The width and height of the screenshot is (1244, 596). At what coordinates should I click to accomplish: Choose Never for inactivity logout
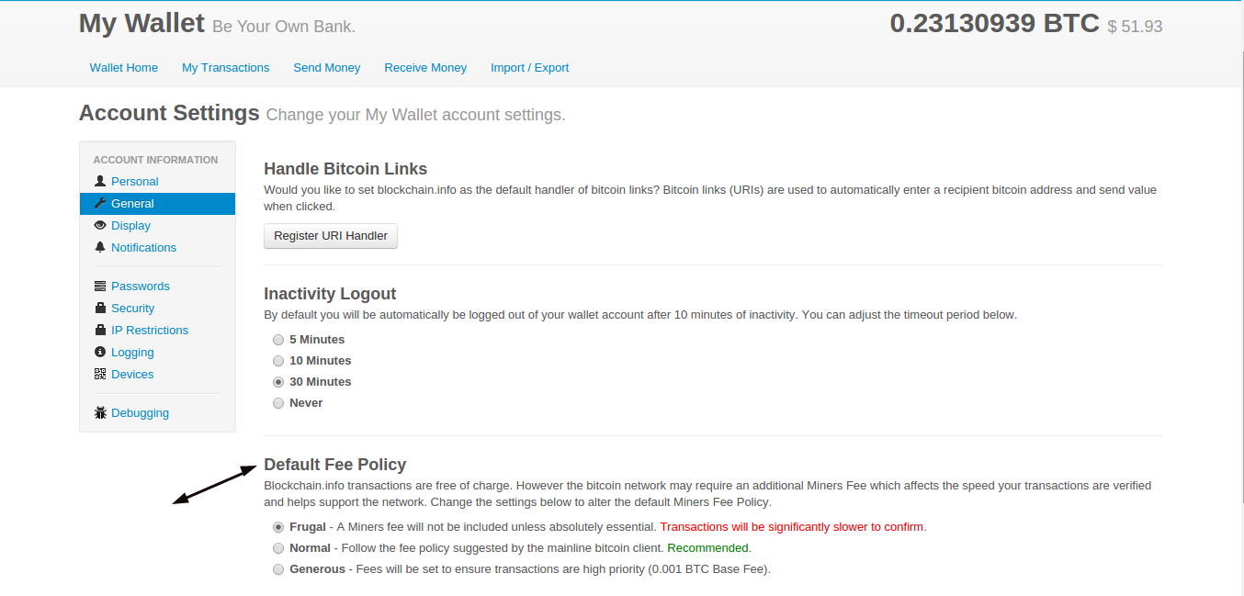coord(278,403)
